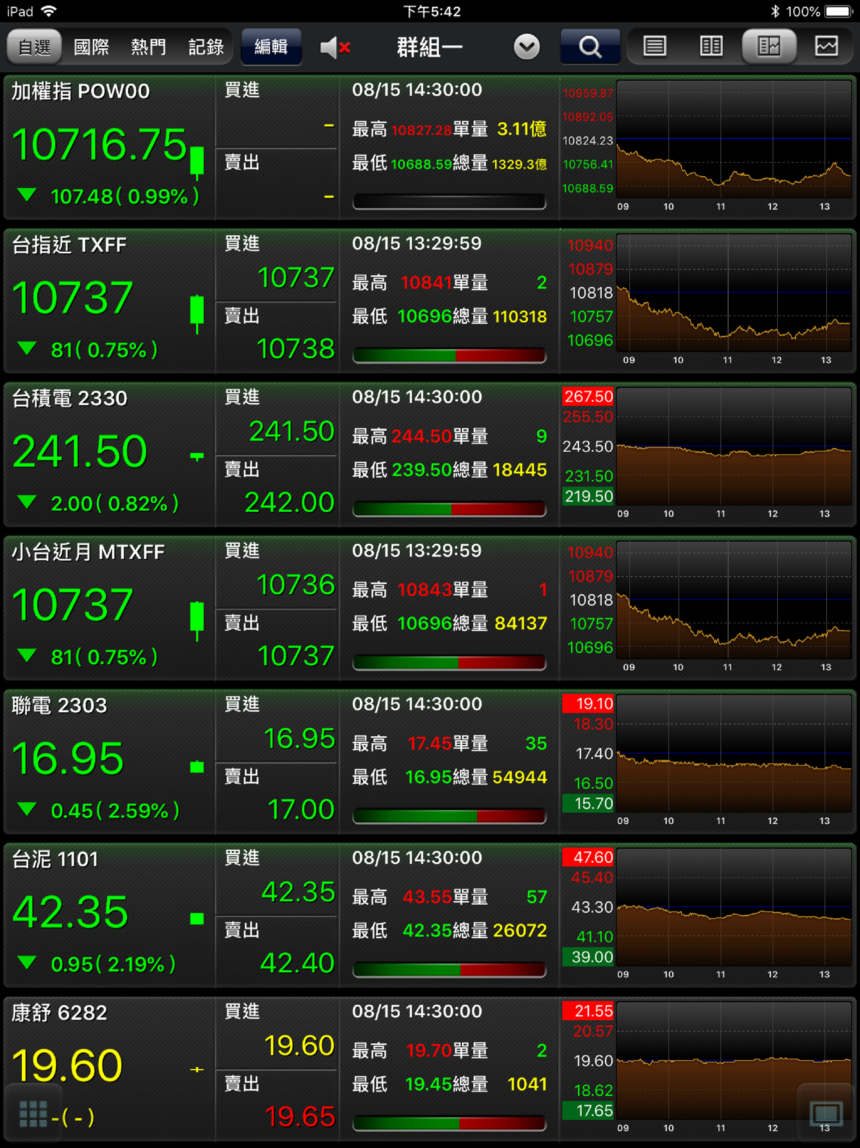
Task: Switch to two-column list view
Action: [x=711, y=46]
